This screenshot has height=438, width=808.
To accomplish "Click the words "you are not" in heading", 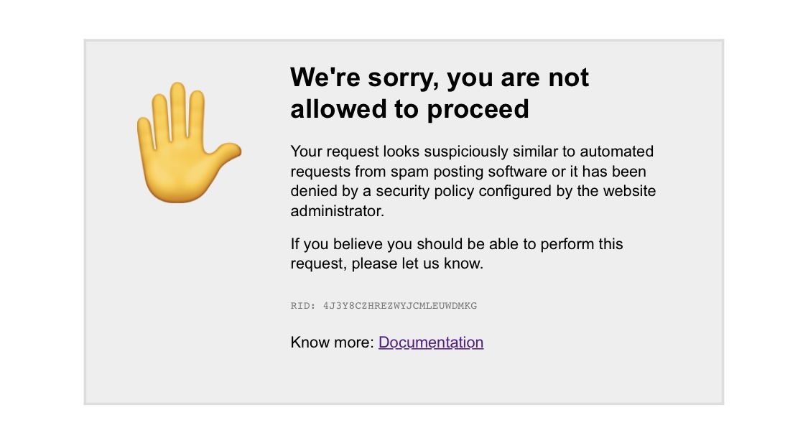I will pyautogui.click(x=518, y=78).
